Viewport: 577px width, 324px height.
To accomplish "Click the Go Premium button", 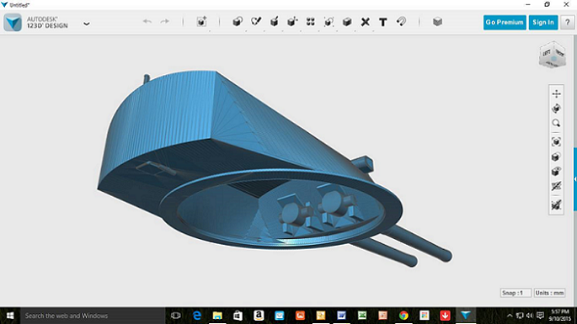I will coord(505,23).
